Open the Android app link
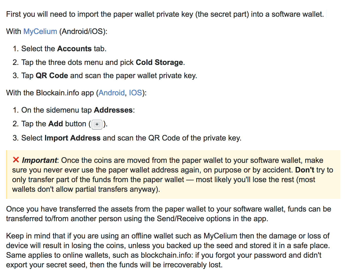 click(111, 93)
